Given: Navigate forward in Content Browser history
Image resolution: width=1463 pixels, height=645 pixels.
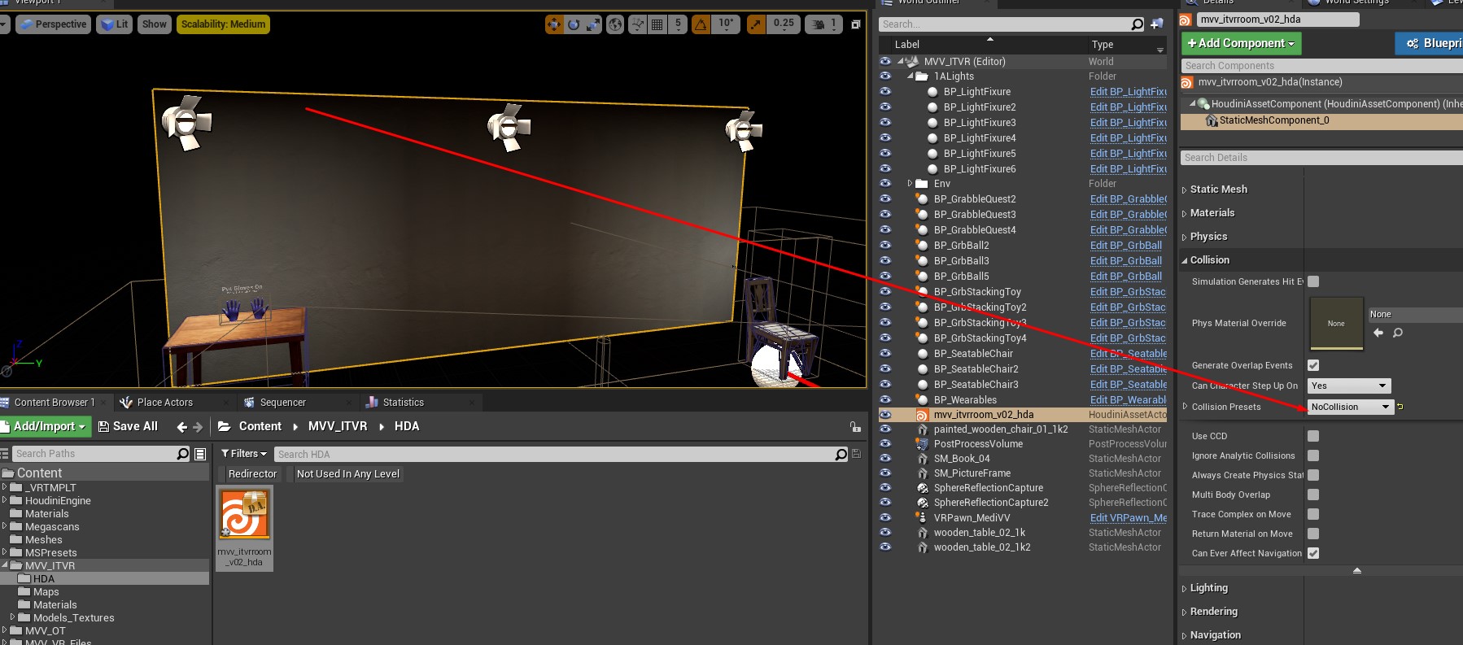Looking at the screenshot, I should pyautogui.click(x=198, y=427).
